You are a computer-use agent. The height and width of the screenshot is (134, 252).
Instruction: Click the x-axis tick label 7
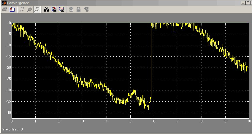(x=178, y=121)
